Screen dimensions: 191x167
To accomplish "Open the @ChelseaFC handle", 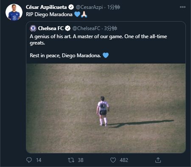I will [x=86, y=28].
